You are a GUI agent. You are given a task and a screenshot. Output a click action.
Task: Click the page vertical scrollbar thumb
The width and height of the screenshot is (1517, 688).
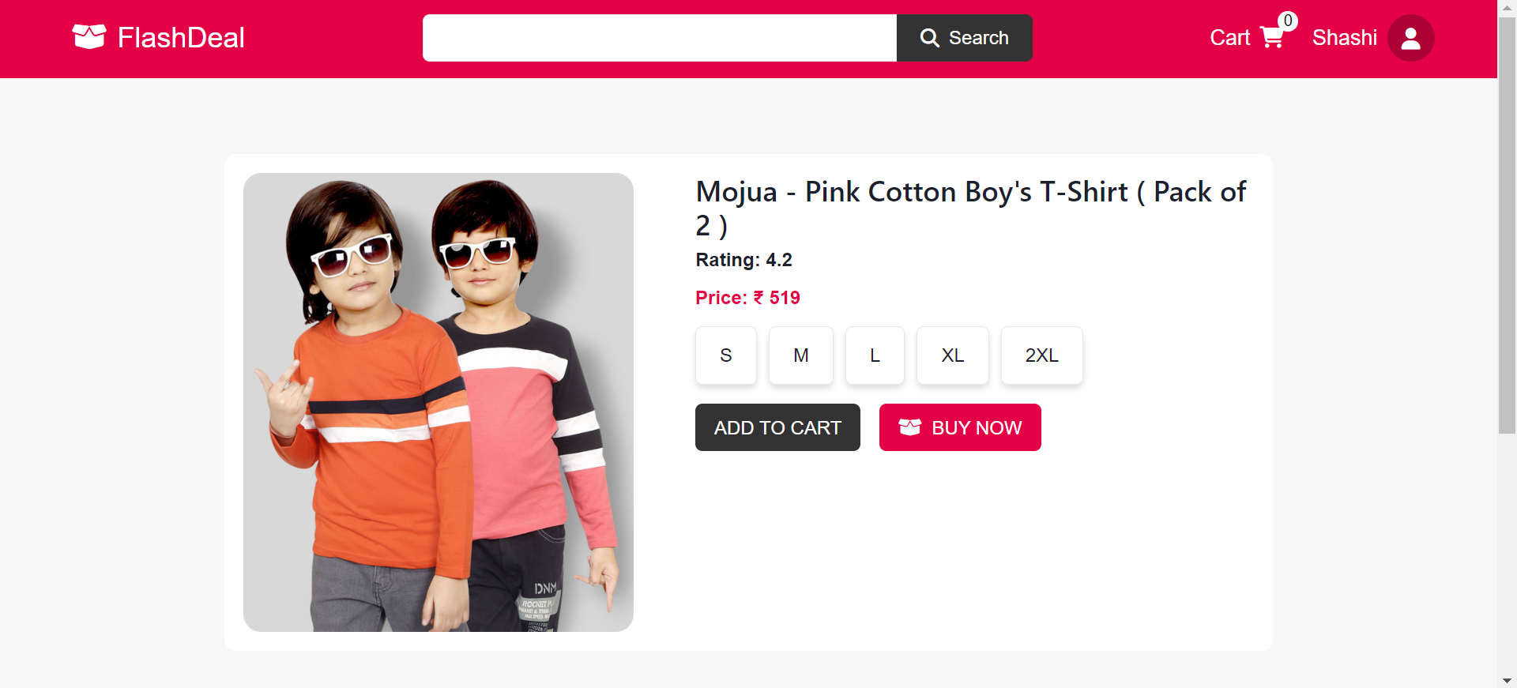pyautogui.click(x=1507, y=225)
